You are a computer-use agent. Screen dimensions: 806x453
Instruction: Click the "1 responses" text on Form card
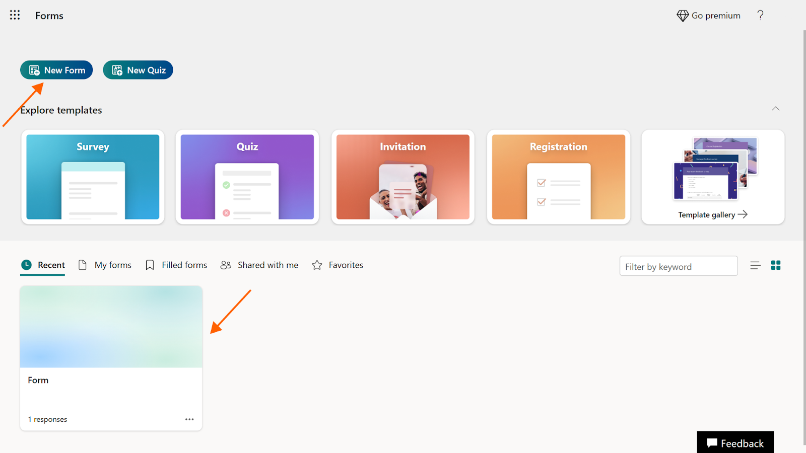click(47, 419)
